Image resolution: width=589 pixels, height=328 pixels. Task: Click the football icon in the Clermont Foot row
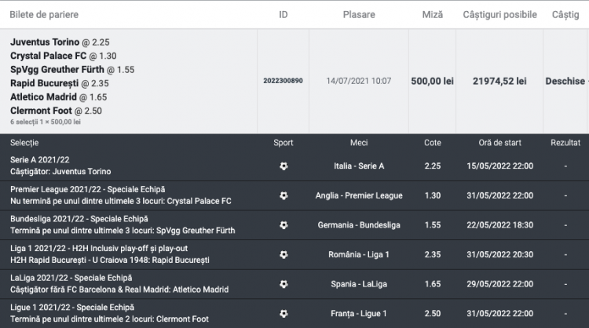click(284, 313)
